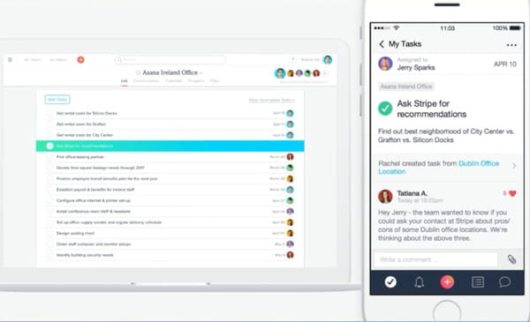The height and width of the screenshot is (322, 530).
Task: Open notifications bell in phone bottom bar
Action: pyautogui.click(x=419, y=281)
